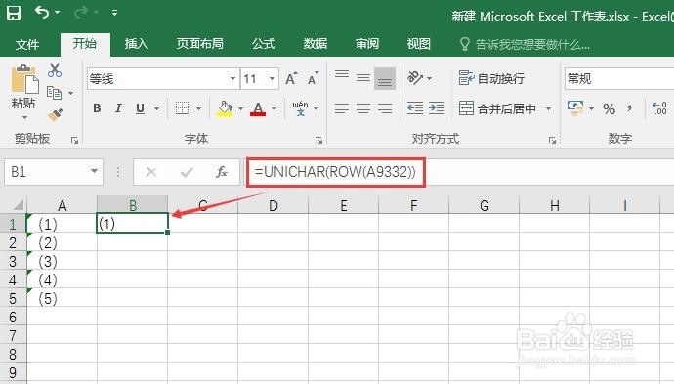Image resolution: width=674 pixels, height=384 pixels.
Task: Apply yellow fill color bucket
Action: 225,108
